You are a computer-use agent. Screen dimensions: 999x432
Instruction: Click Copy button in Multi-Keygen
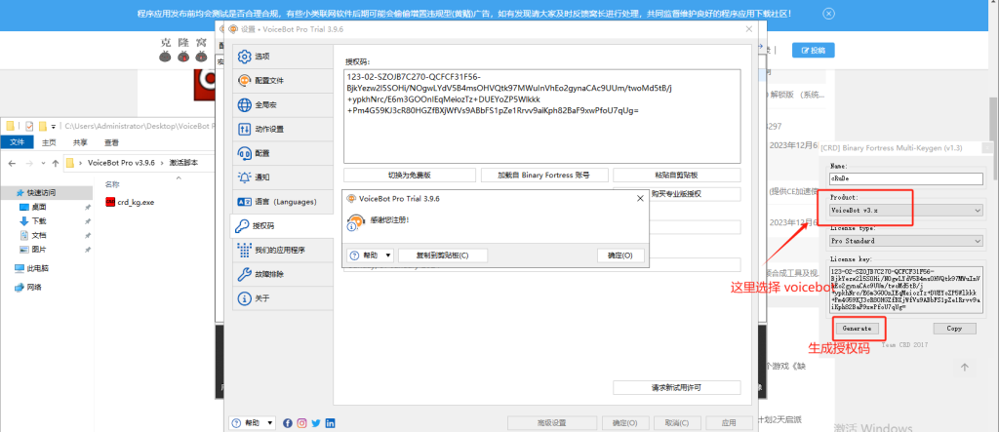click(954, 329)
